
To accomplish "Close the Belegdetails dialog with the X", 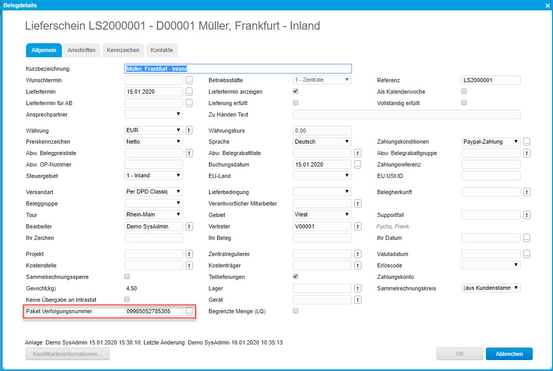I will pyautogui.click(x=547, y=5).
